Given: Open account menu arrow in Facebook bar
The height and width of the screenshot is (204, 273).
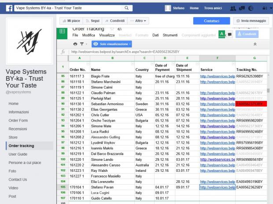Looking at the screenshot, I should (271, 8).
